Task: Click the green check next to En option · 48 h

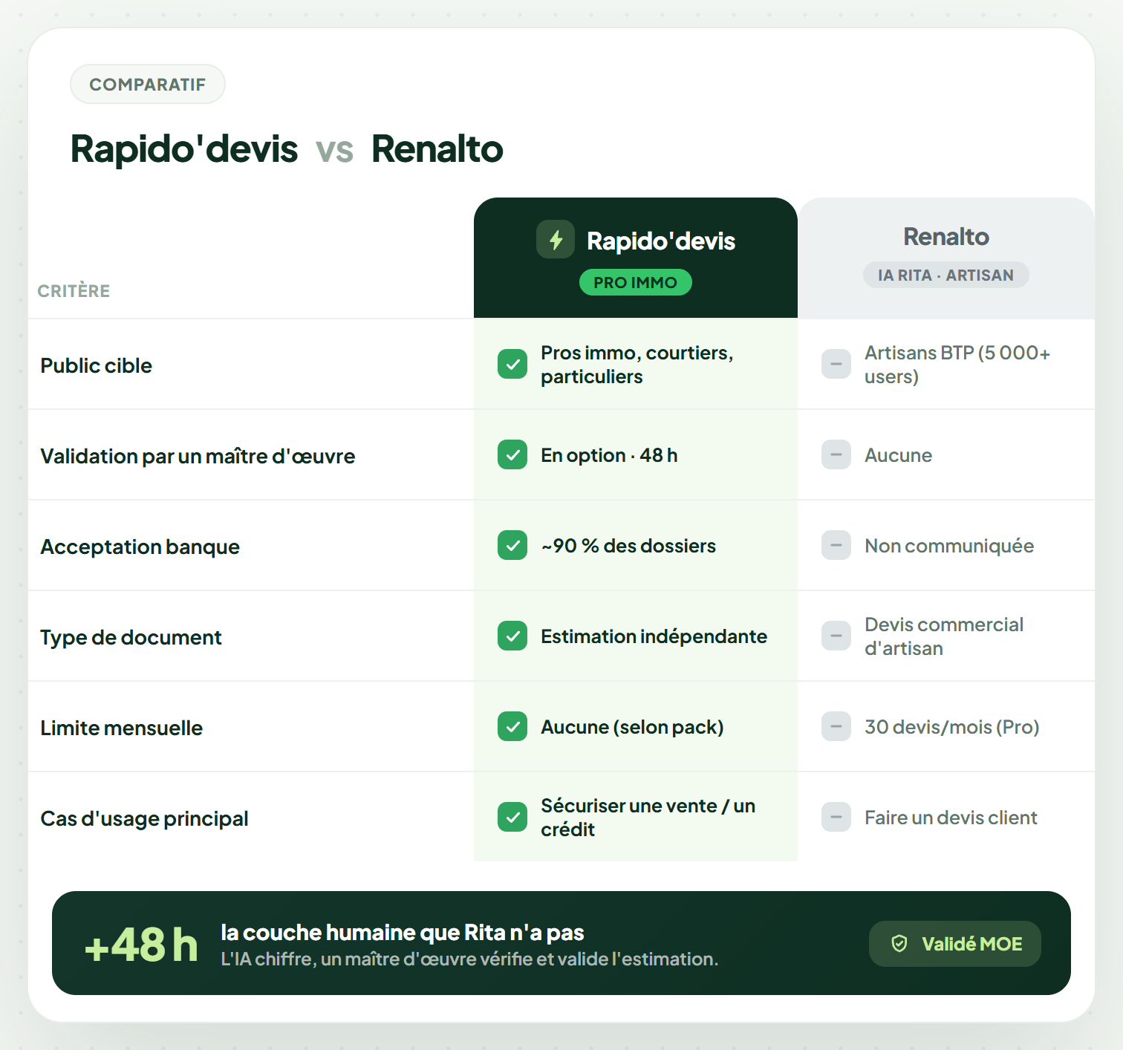Action: pos(512,454)
